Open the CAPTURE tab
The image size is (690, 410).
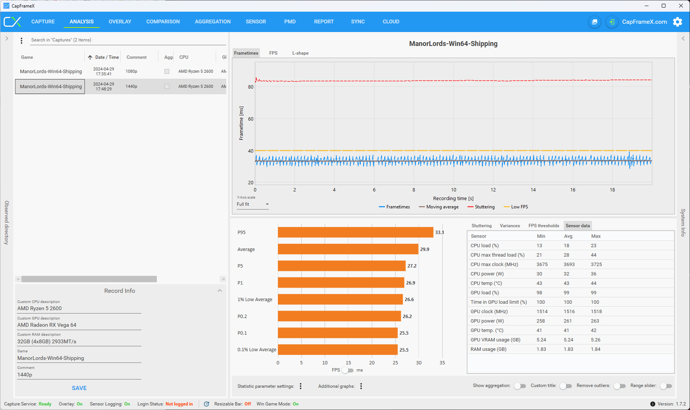[43, 21]
